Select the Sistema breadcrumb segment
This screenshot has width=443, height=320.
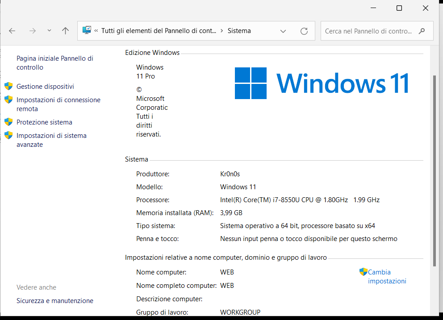tap(239, 31)
